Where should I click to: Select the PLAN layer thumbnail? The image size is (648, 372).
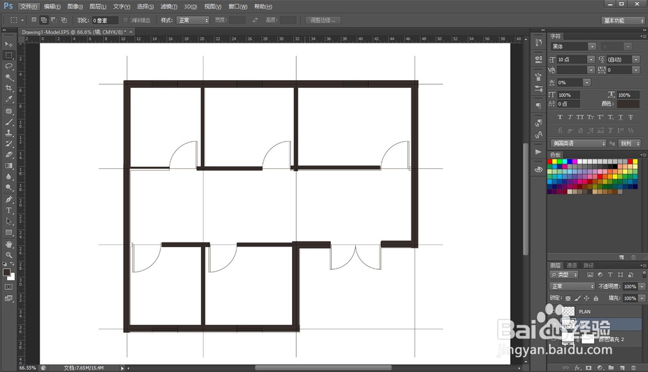pos(568,311)
